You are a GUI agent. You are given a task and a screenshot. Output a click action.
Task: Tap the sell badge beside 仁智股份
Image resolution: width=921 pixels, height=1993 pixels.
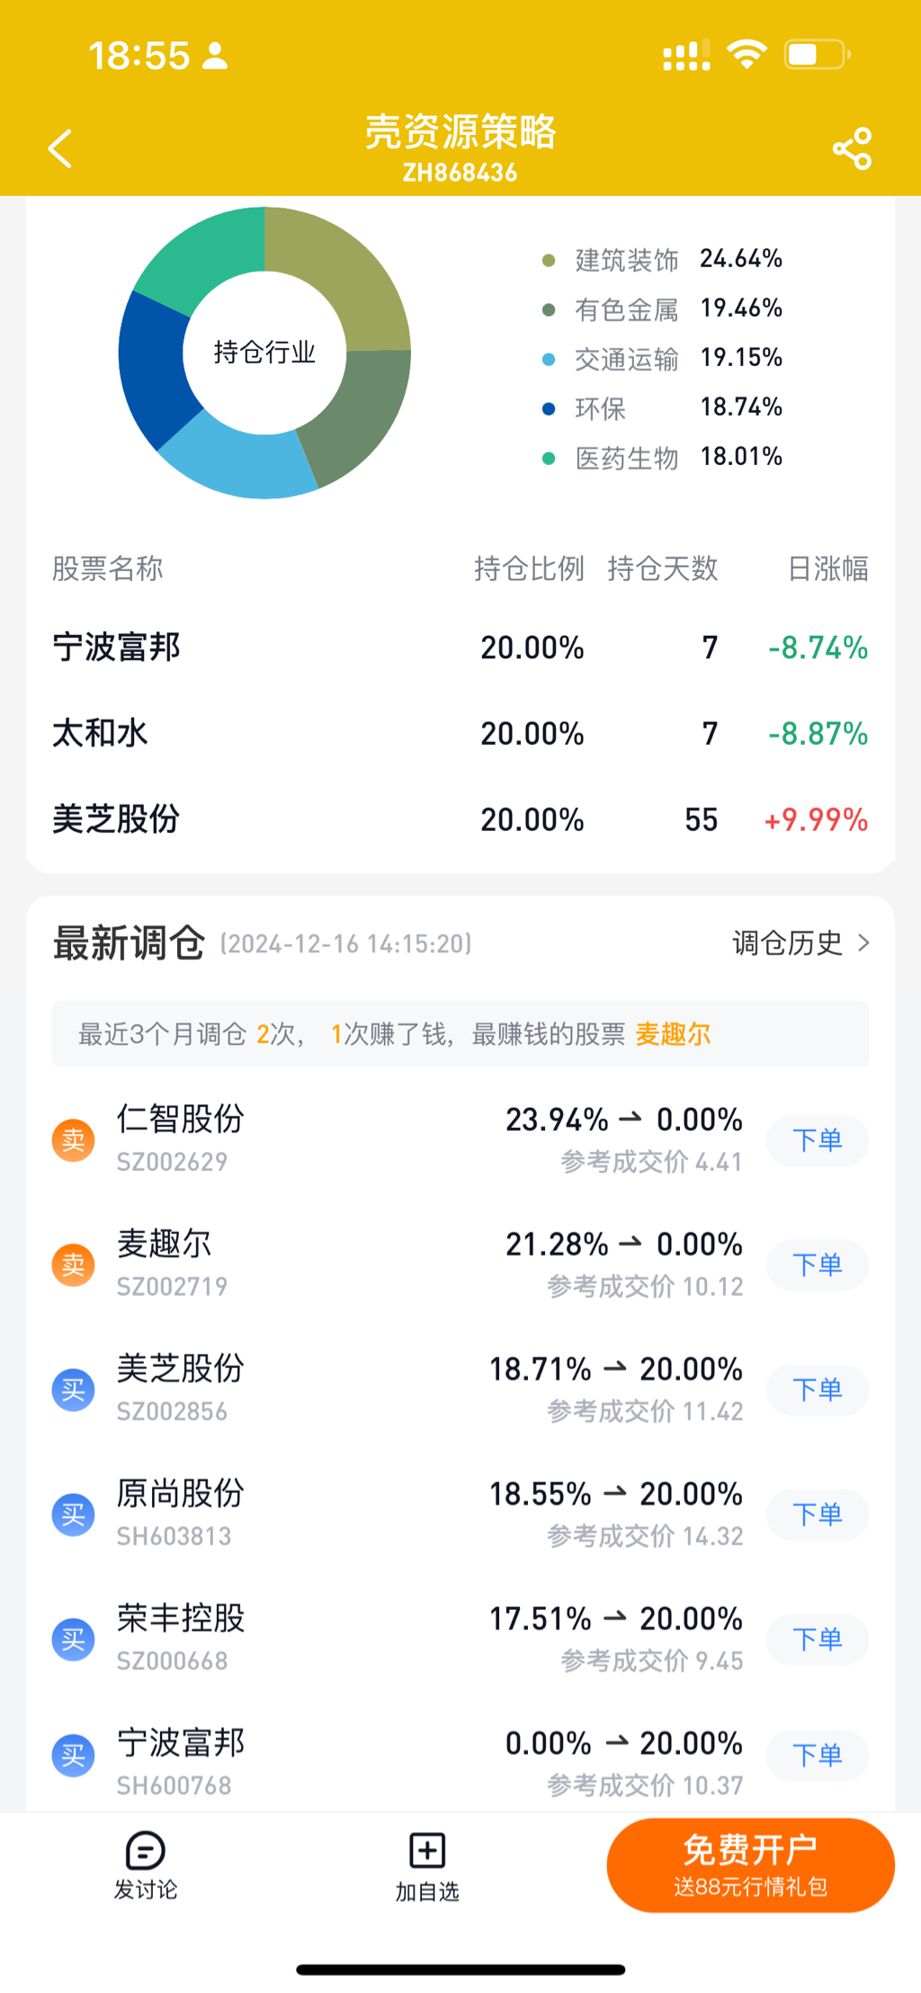pos(74,1140)
